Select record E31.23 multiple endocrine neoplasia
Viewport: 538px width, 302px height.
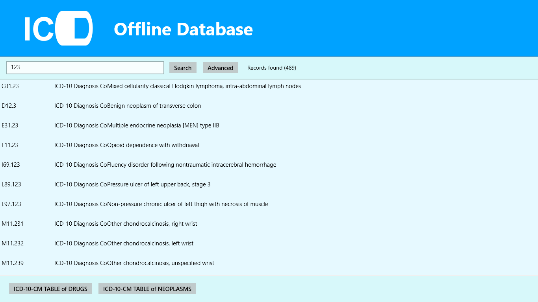pyautogui.click(x=137, y=125)
